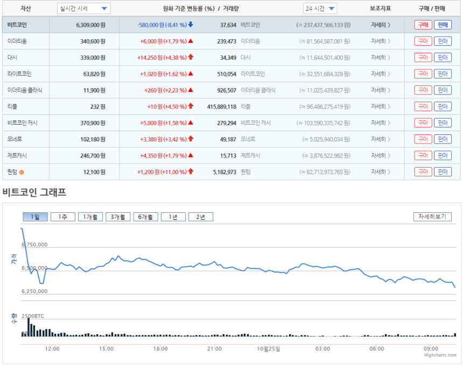Expand 자세히 details for 비트코인

pos(381,25)
